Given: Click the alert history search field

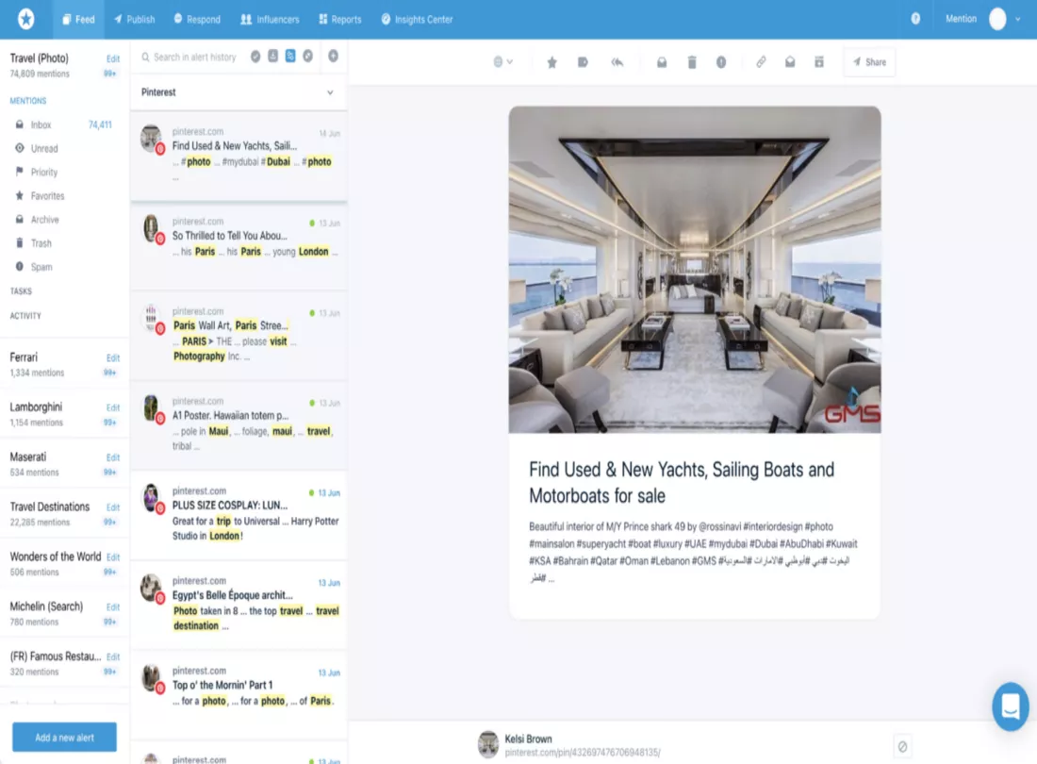Looking at the screenshot, I should click(x=194, y=57).
